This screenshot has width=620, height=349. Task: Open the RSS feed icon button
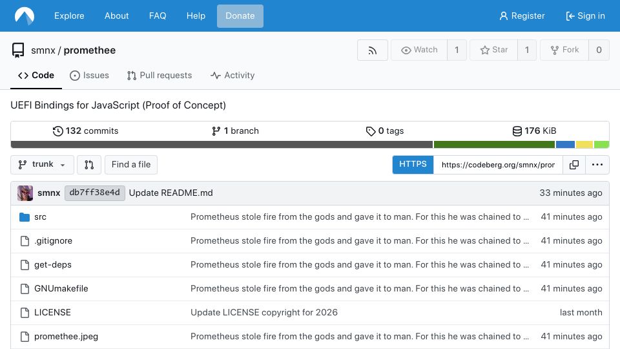click(372, 50)
